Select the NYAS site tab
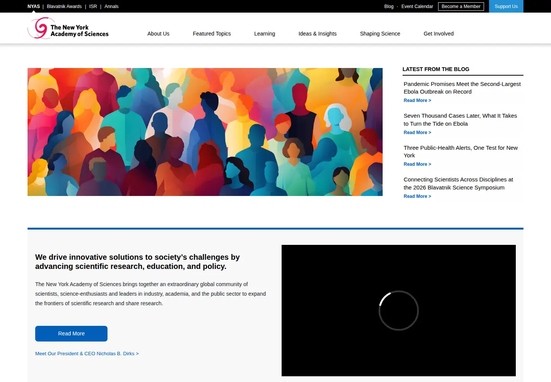The width and height of the screenshot is (551, 382). (34, 6)
